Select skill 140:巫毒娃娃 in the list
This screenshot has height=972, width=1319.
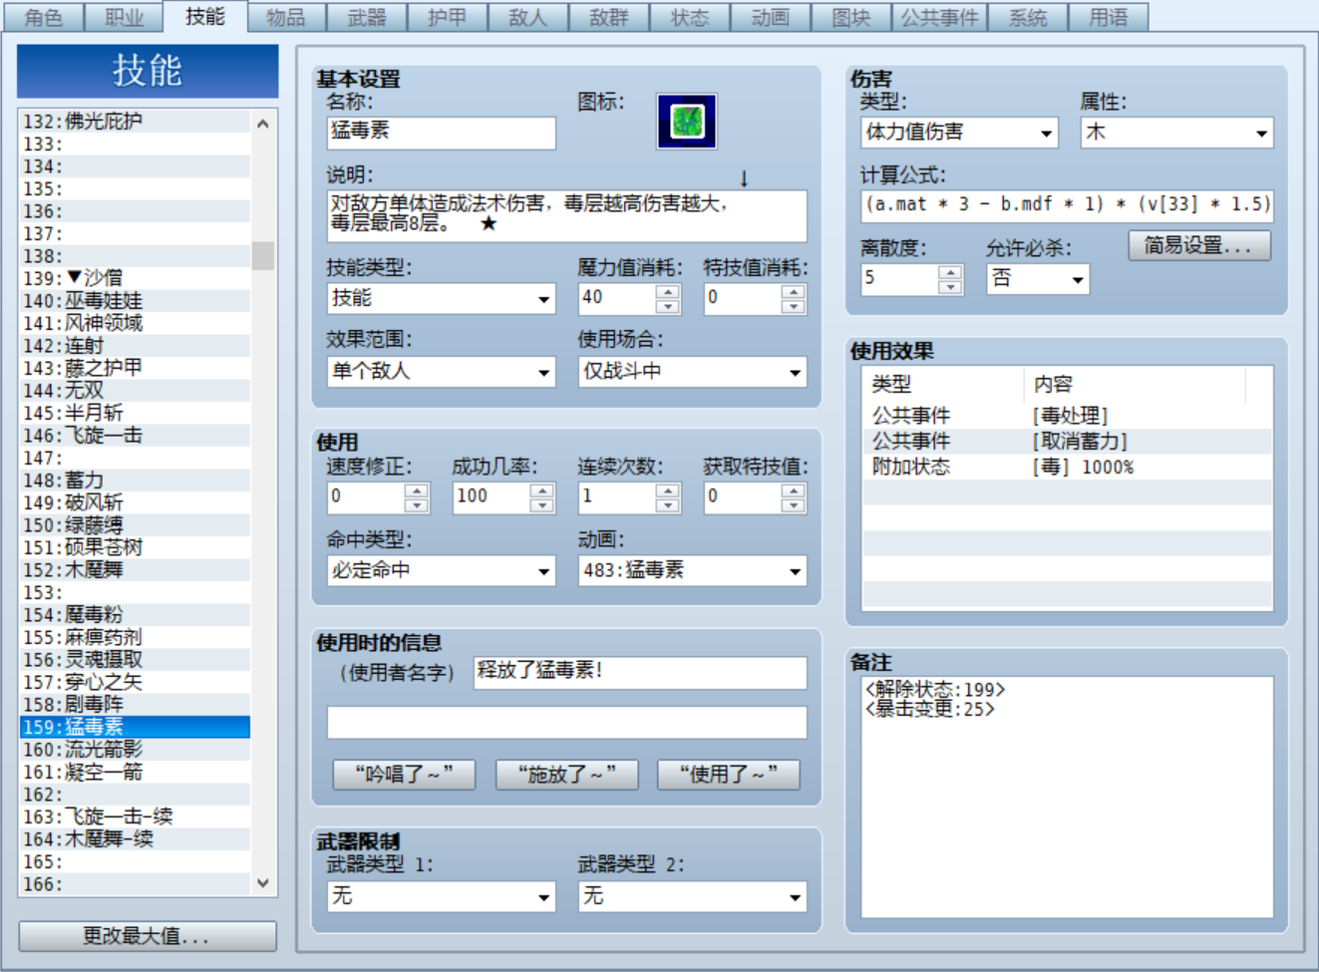(x=135, y=301)
